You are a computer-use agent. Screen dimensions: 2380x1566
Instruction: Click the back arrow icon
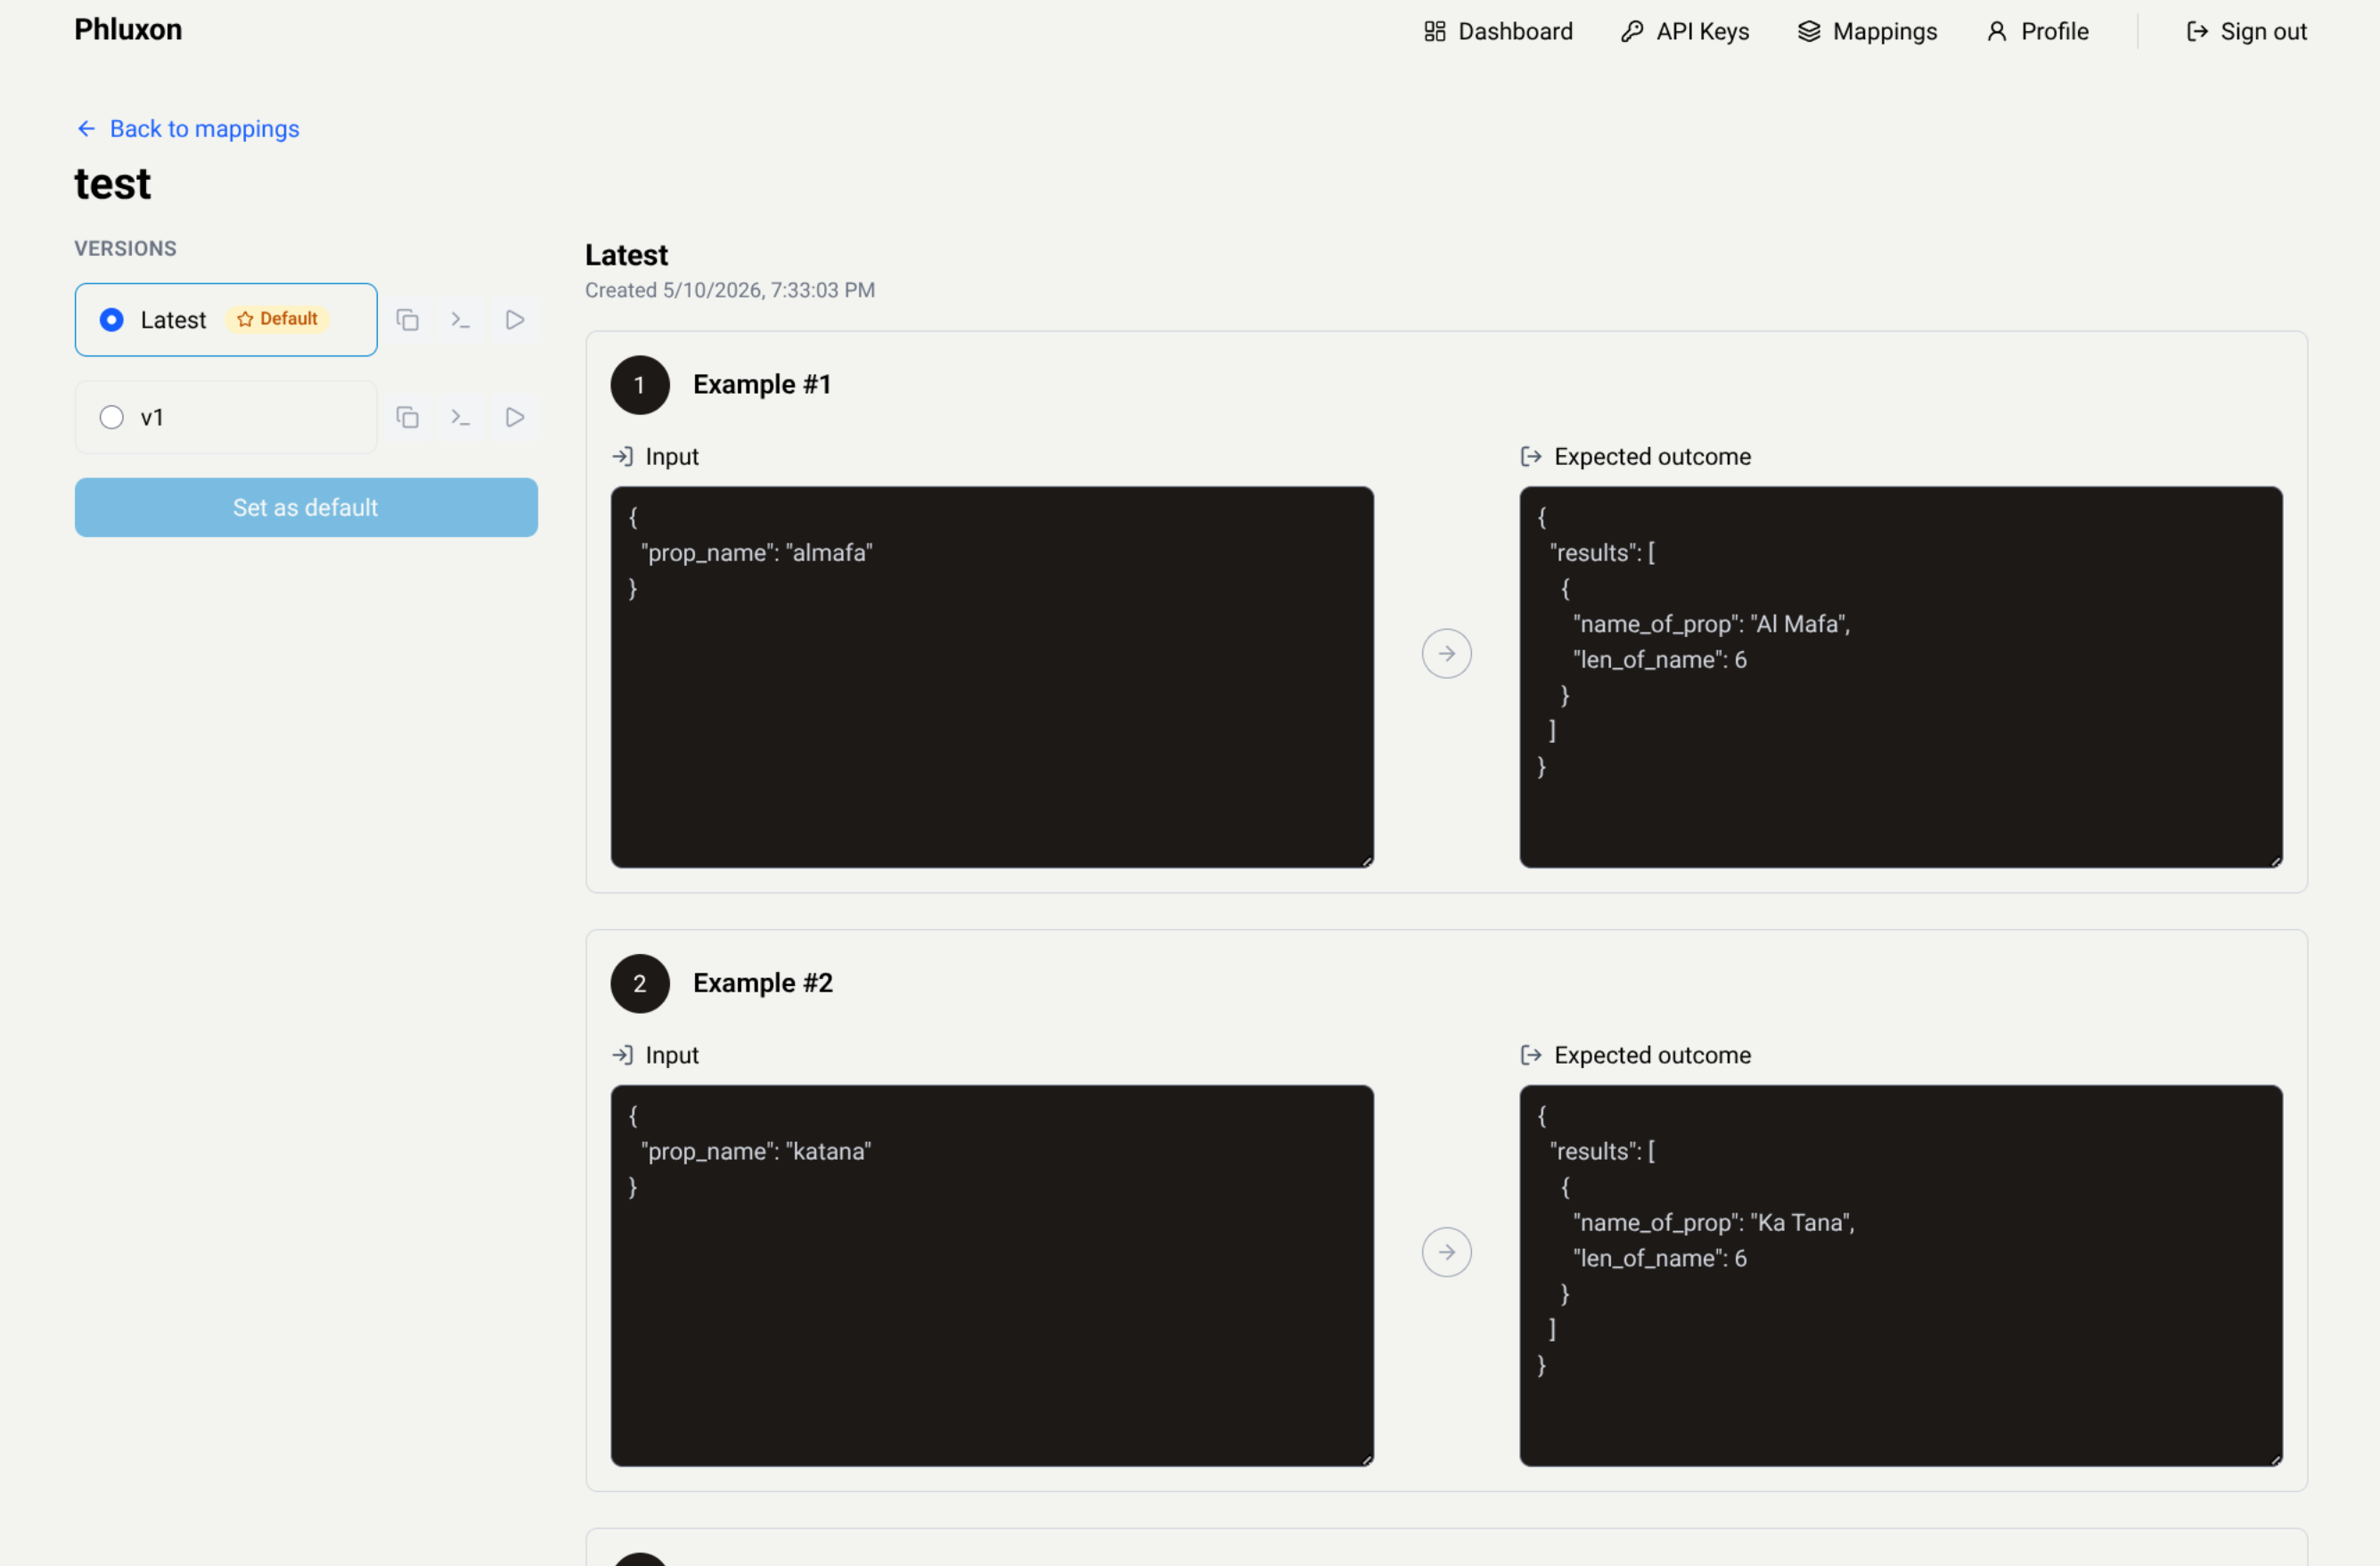tap(87, 129)
